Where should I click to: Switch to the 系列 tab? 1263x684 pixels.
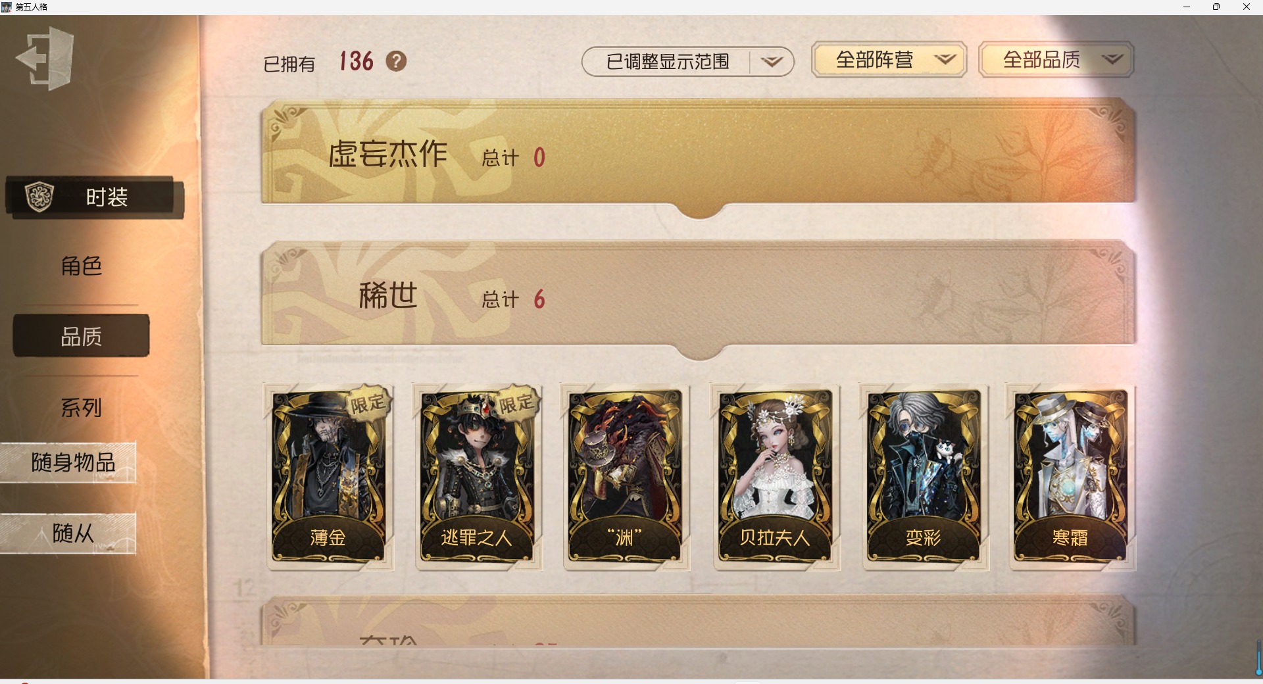[82, 407]
